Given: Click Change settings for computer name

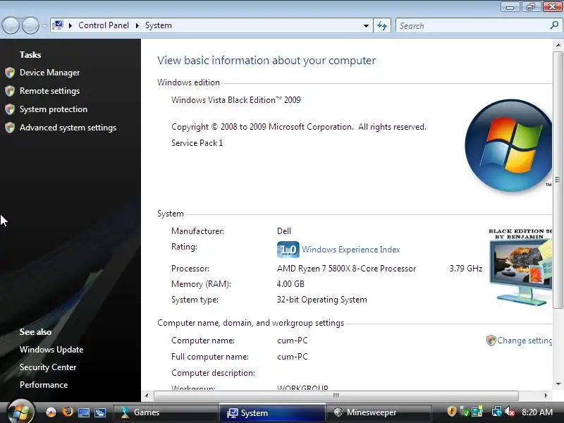Looking at the screenshot, I should point(525,341).
